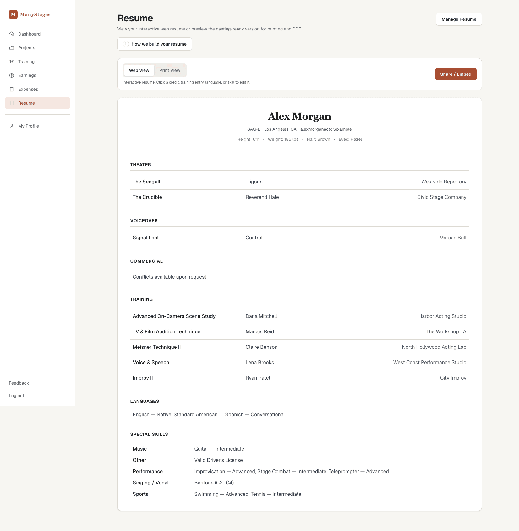Viewport: 519px width, 531px height.
Task: Click the Share / Embed button
Action: [x=456, y=74]
